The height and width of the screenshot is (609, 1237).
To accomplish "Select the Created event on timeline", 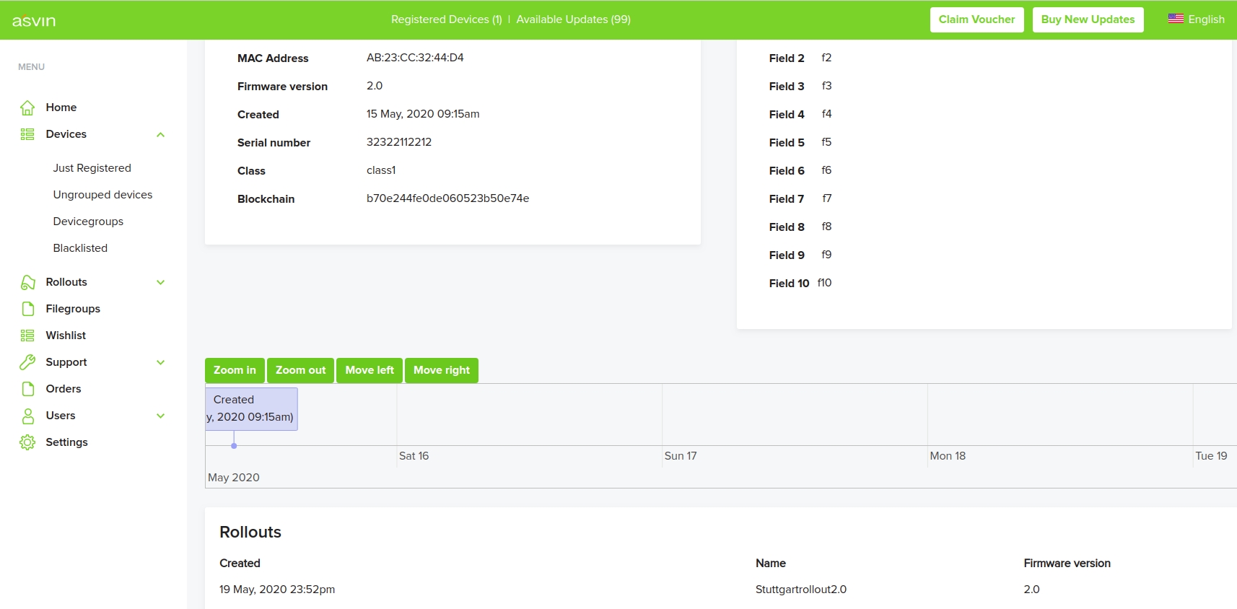I will (251, 408).
